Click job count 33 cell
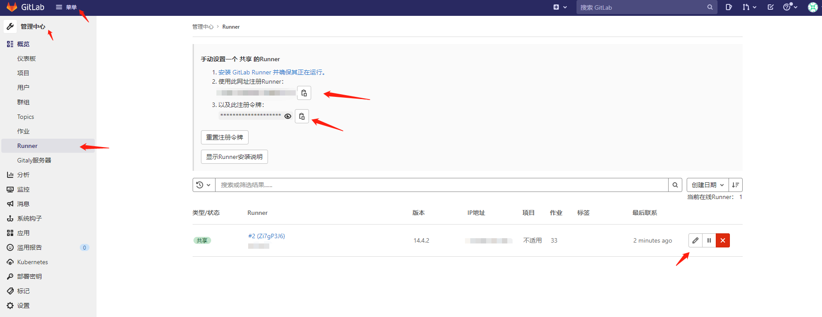 point(554,240)
